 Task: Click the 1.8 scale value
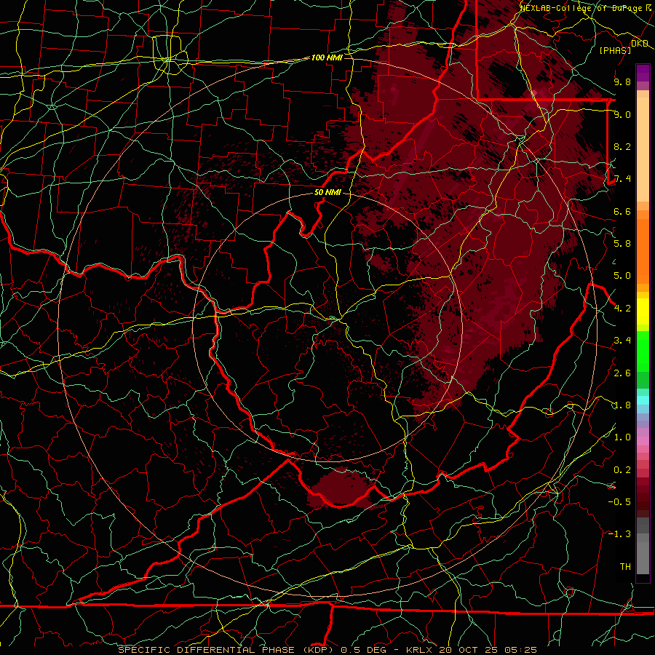pos(622,405)
